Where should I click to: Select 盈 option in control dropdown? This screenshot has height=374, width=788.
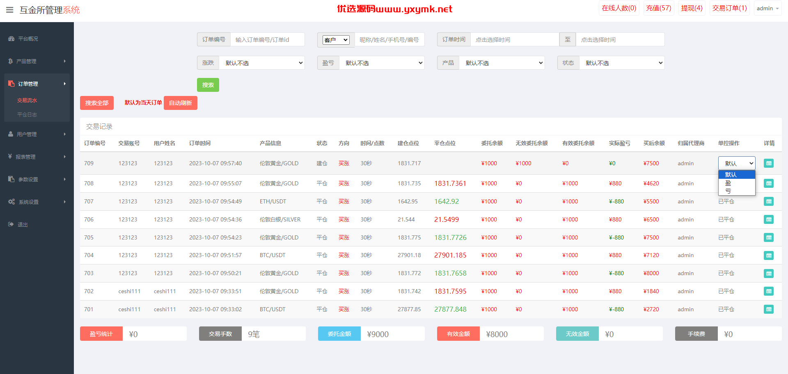pyautogui.click(x=737, y=183)
